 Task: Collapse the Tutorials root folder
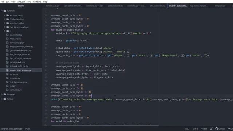pos(2,11)
